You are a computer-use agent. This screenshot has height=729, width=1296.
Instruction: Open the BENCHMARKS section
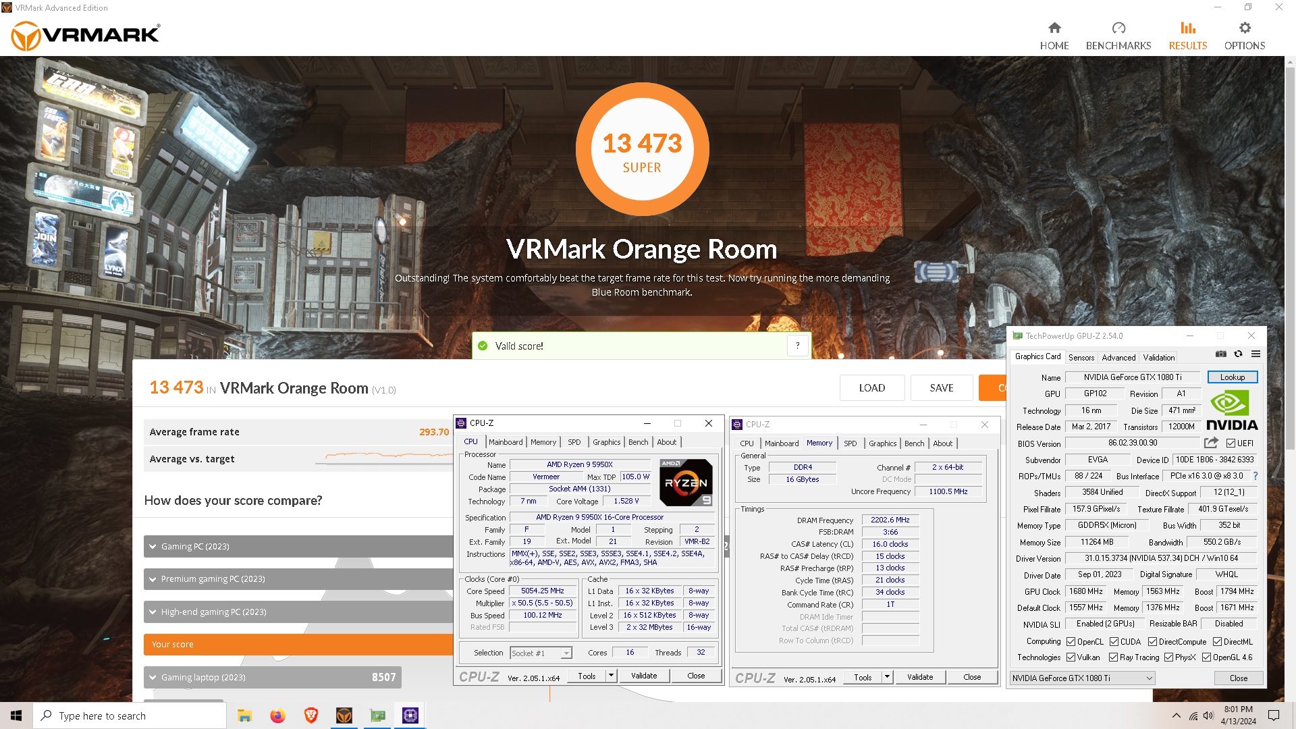coord(1118,36)
